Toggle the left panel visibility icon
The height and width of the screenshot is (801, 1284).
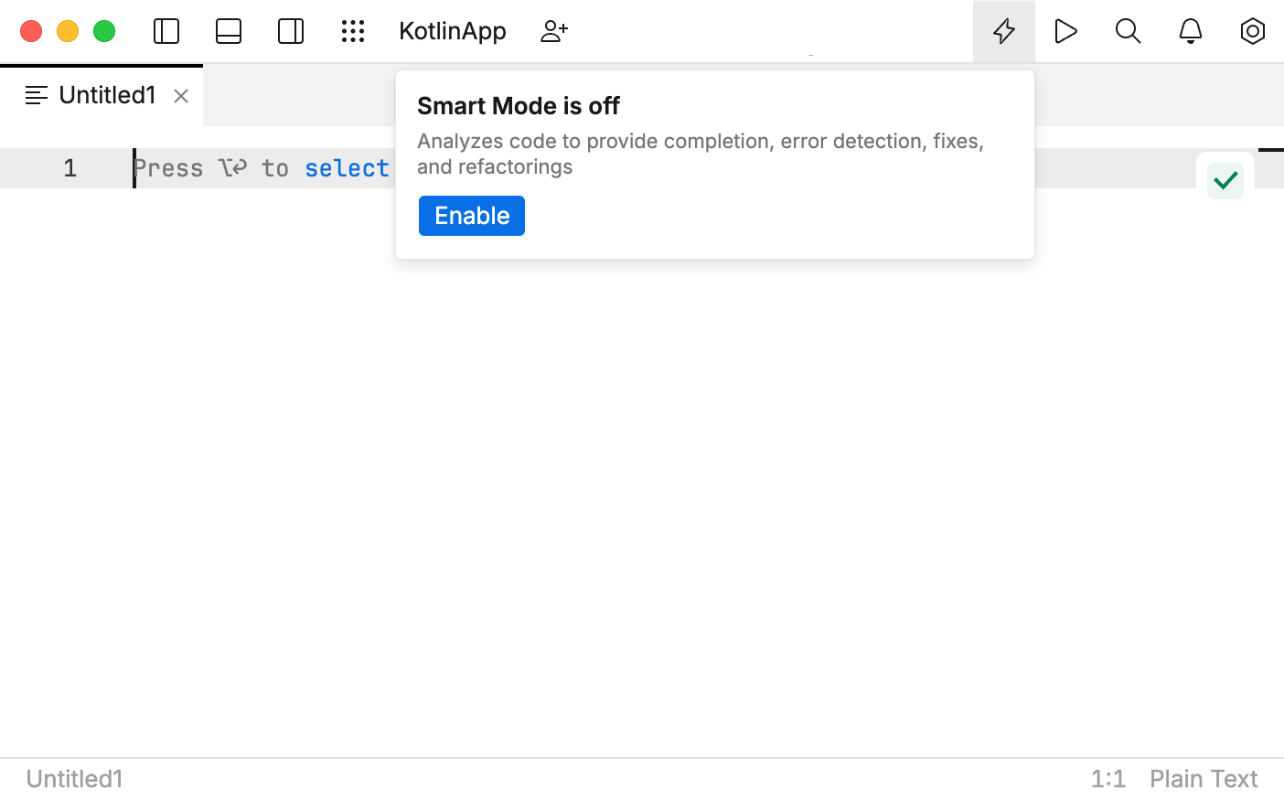pos(166,31)
